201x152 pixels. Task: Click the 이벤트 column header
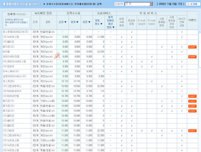tap(193, 20)
